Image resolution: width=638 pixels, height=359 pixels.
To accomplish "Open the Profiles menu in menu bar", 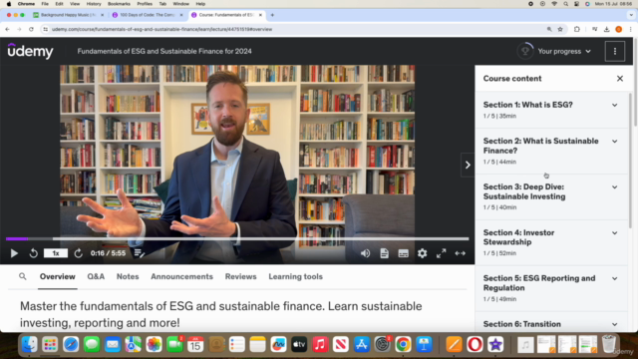I will tap(145, 4).
